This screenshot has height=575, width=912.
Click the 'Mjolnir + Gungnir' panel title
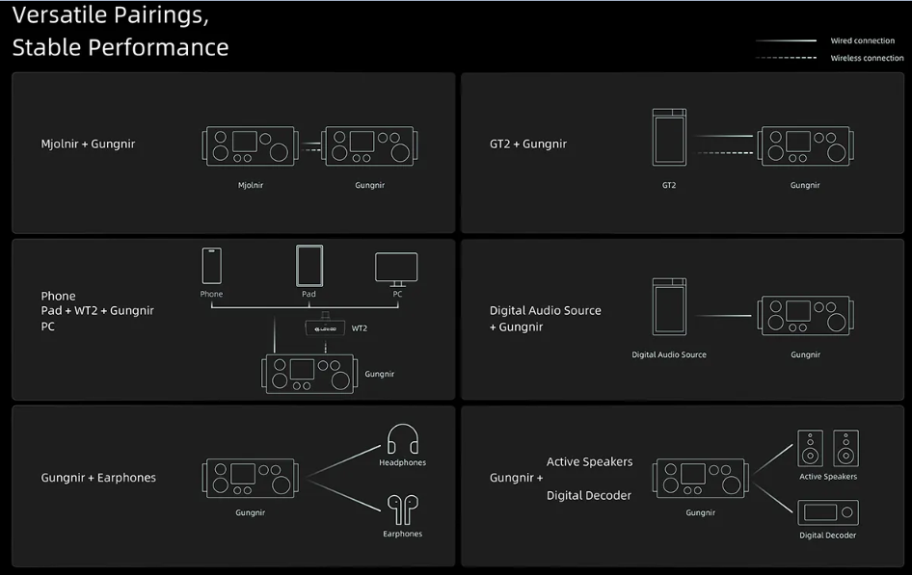(88, 144)
